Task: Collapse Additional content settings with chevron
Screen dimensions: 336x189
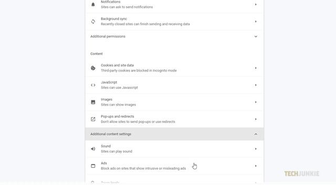Action: click(x=256, y=134)
